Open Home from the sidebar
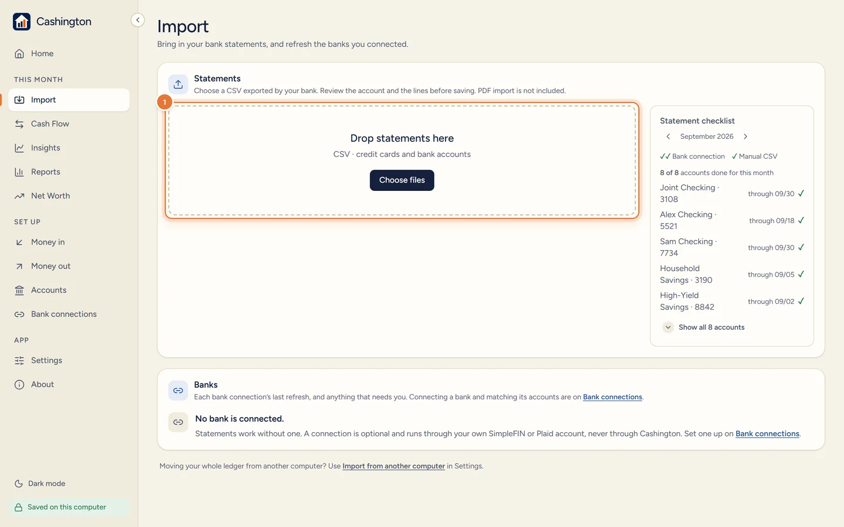This screenshot has width=844, height=527. click(x=69, y=53)
